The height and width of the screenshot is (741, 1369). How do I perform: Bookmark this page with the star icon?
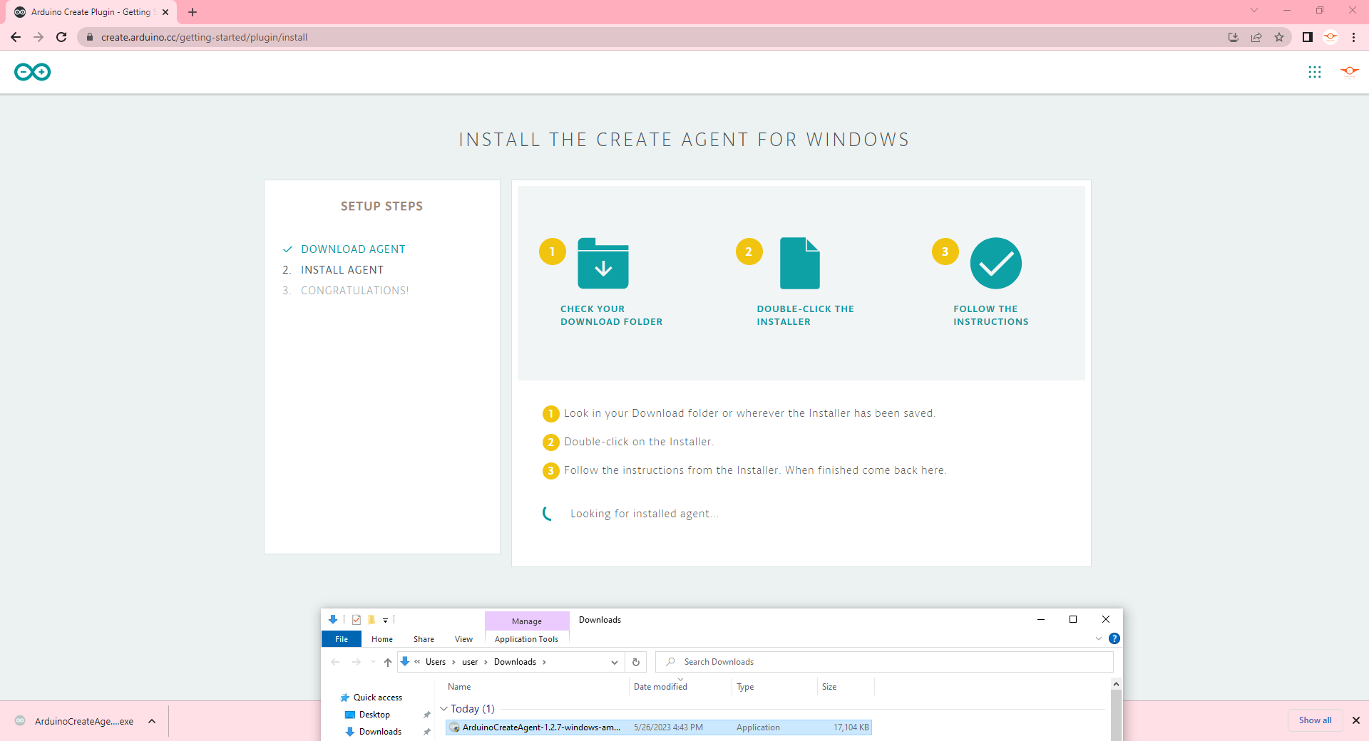tap(1279, 37)
